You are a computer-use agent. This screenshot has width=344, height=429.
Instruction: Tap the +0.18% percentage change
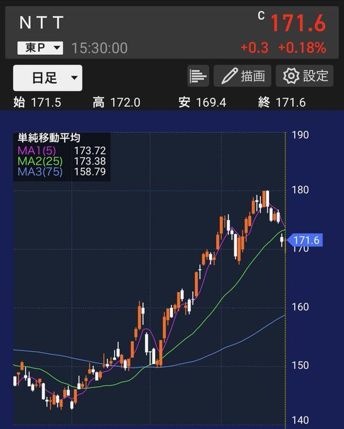[x=302, y=47]
